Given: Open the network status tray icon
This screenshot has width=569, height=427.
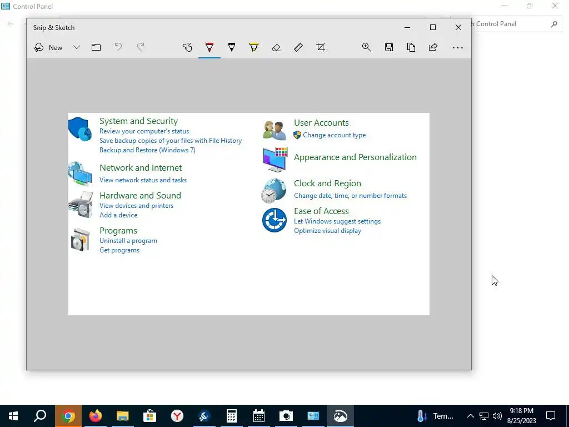Looking at the screenshot, I should [x=484, y=416].
